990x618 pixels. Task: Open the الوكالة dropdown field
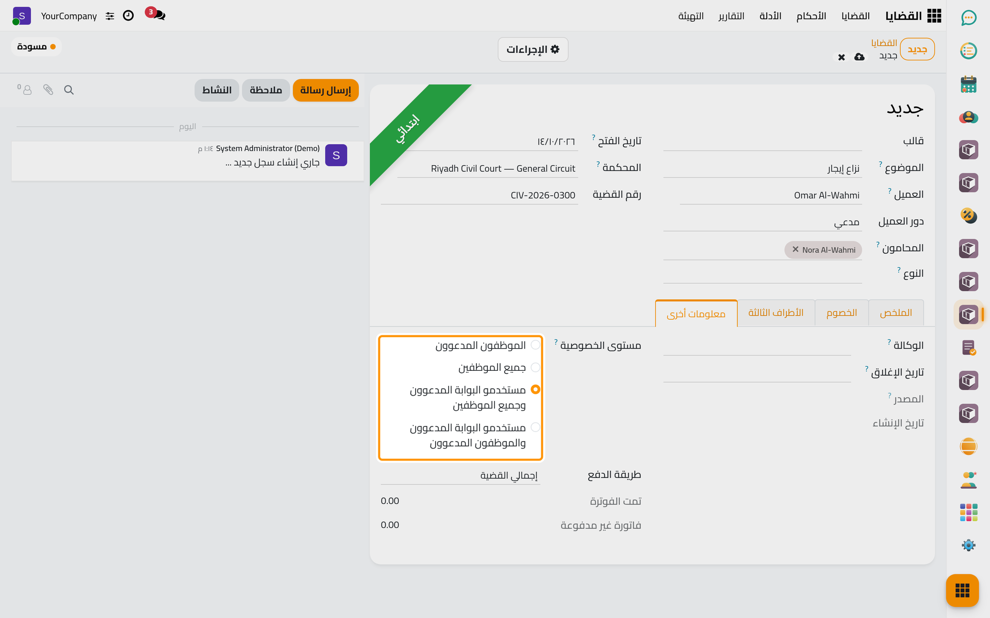click(757, 346)
